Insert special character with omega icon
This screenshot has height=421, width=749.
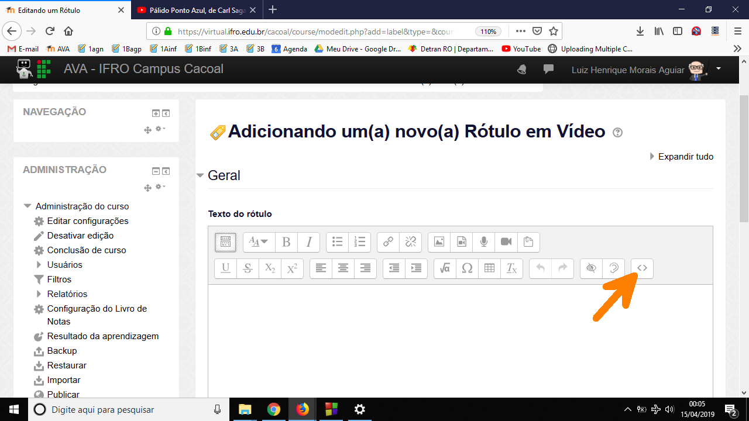click(x=467, y=268)
